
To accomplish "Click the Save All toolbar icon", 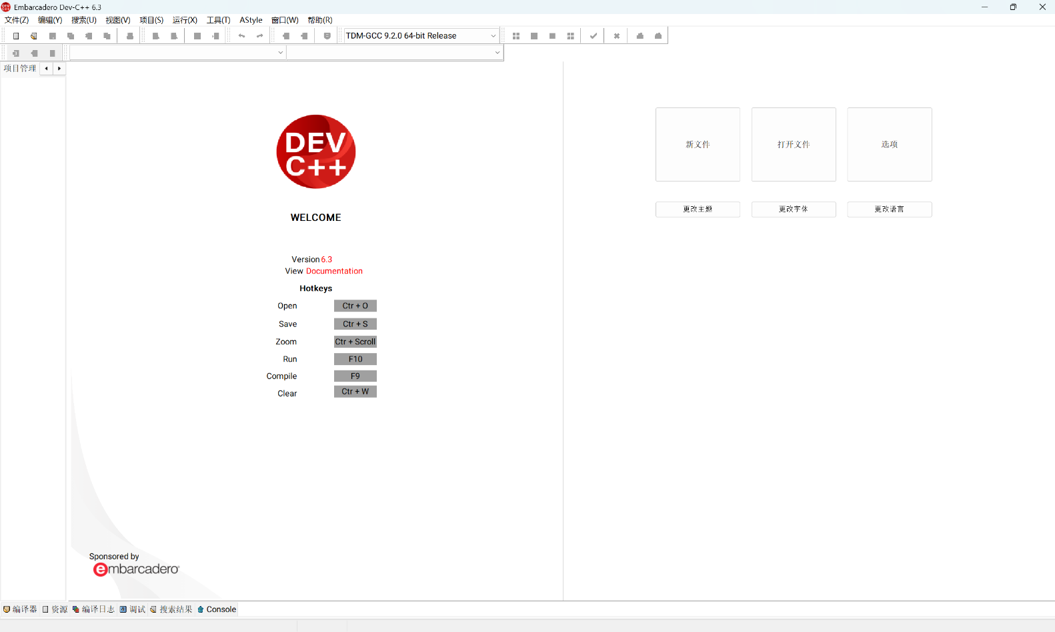I will pyautogui.click(x=71, y=36).
